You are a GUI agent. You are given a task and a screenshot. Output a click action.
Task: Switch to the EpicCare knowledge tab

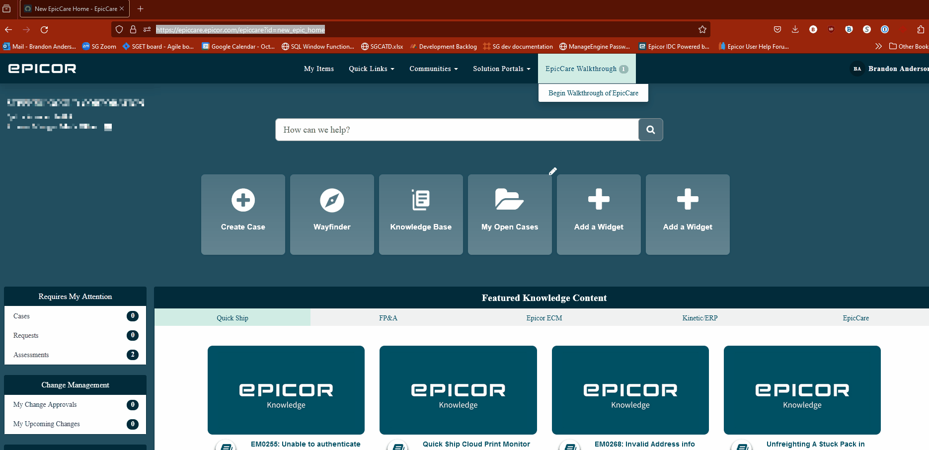pos(855,318)
